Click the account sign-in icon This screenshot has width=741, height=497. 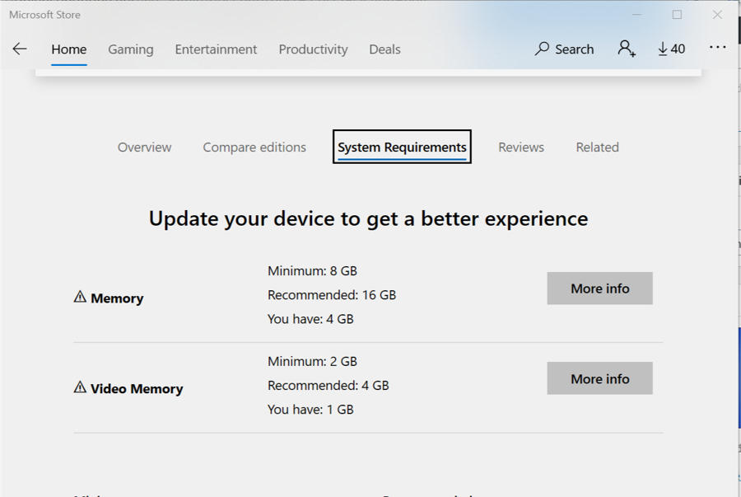pos(627,49)
